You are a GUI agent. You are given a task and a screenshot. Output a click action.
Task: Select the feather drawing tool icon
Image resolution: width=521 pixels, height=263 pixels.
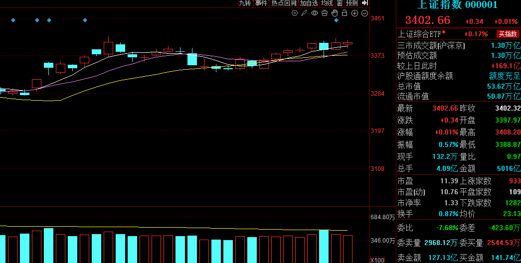pos(304,13)
